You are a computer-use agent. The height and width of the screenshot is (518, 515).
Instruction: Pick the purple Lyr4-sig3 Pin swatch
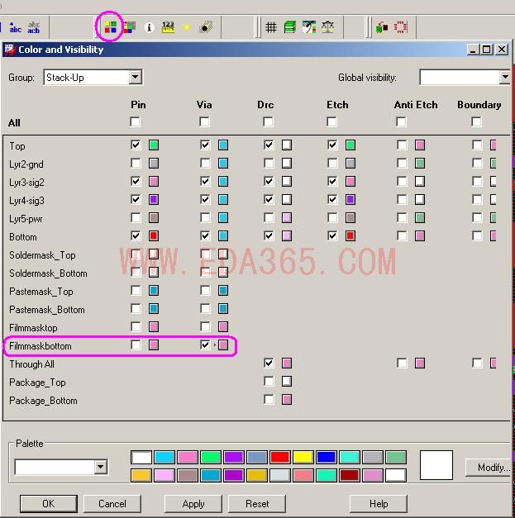pyautogui.click(x=154, y=199)
